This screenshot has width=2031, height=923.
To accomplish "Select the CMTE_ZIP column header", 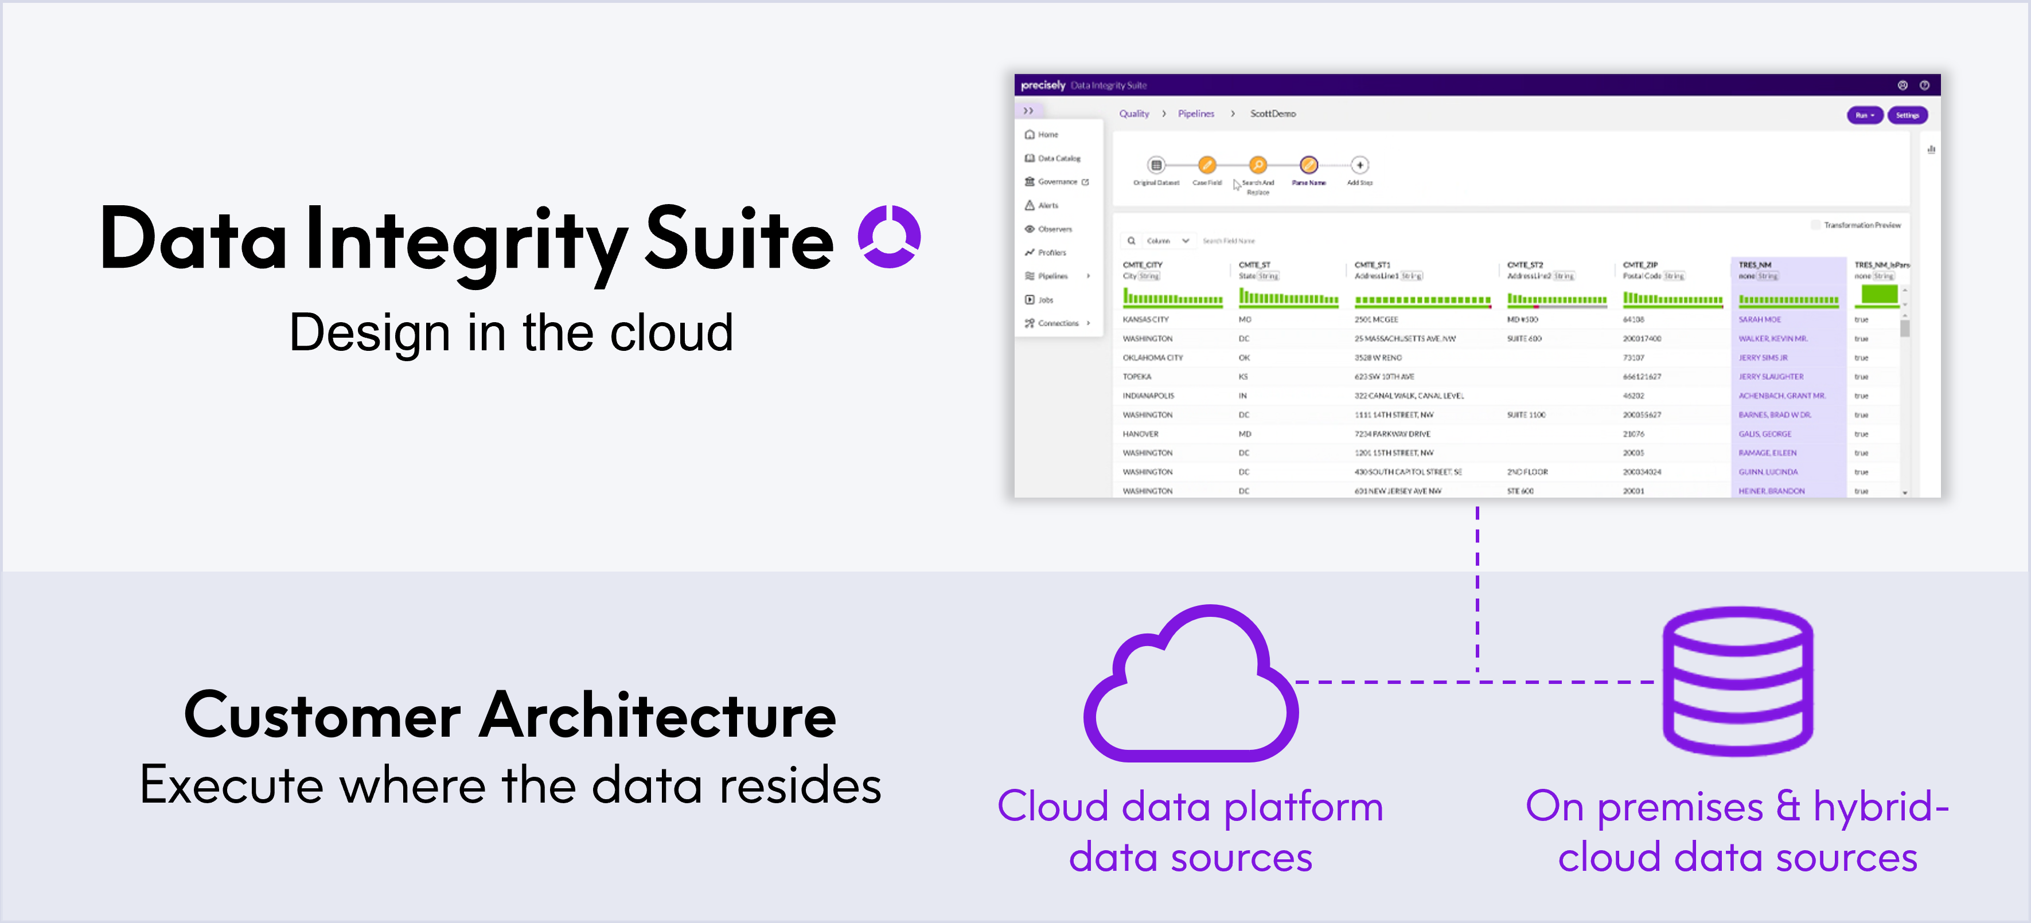I will click(x=1640, y=265).
